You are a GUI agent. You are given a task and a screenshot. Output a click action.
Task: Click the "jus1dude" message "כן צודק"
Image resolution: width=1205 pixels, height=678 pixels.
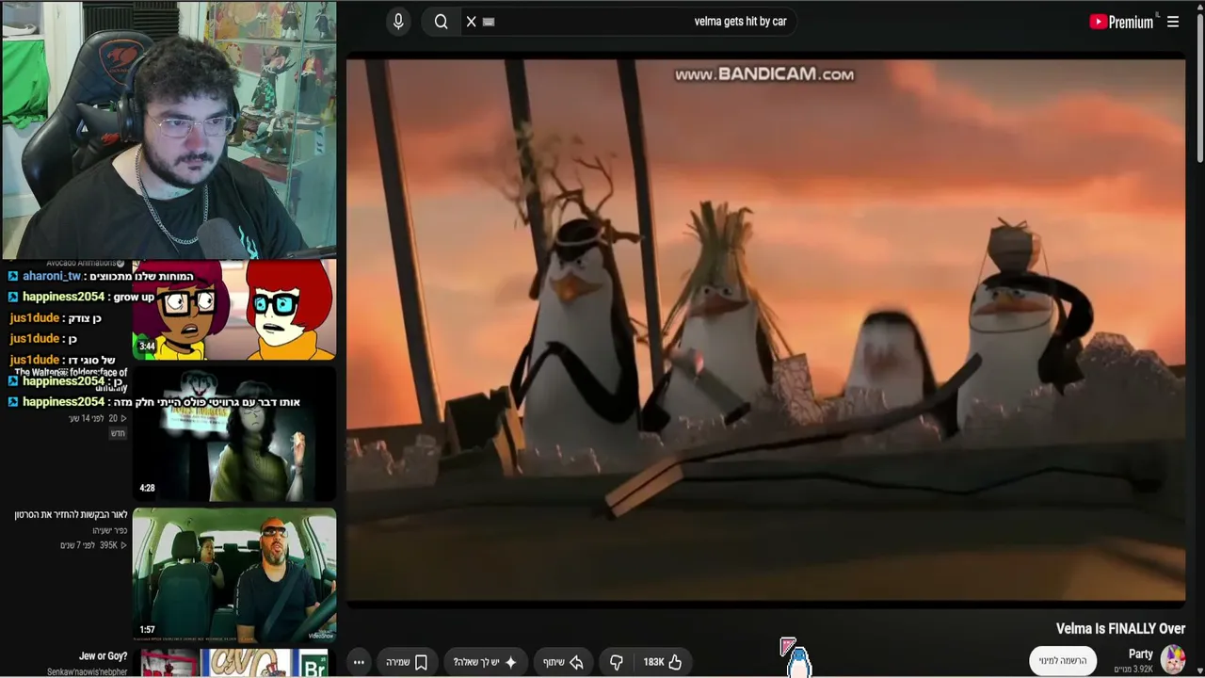56,318
